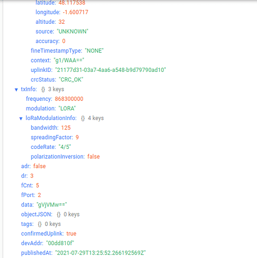Select longitude value -1.600717
257x258 pixels.
tap(76, 12)
